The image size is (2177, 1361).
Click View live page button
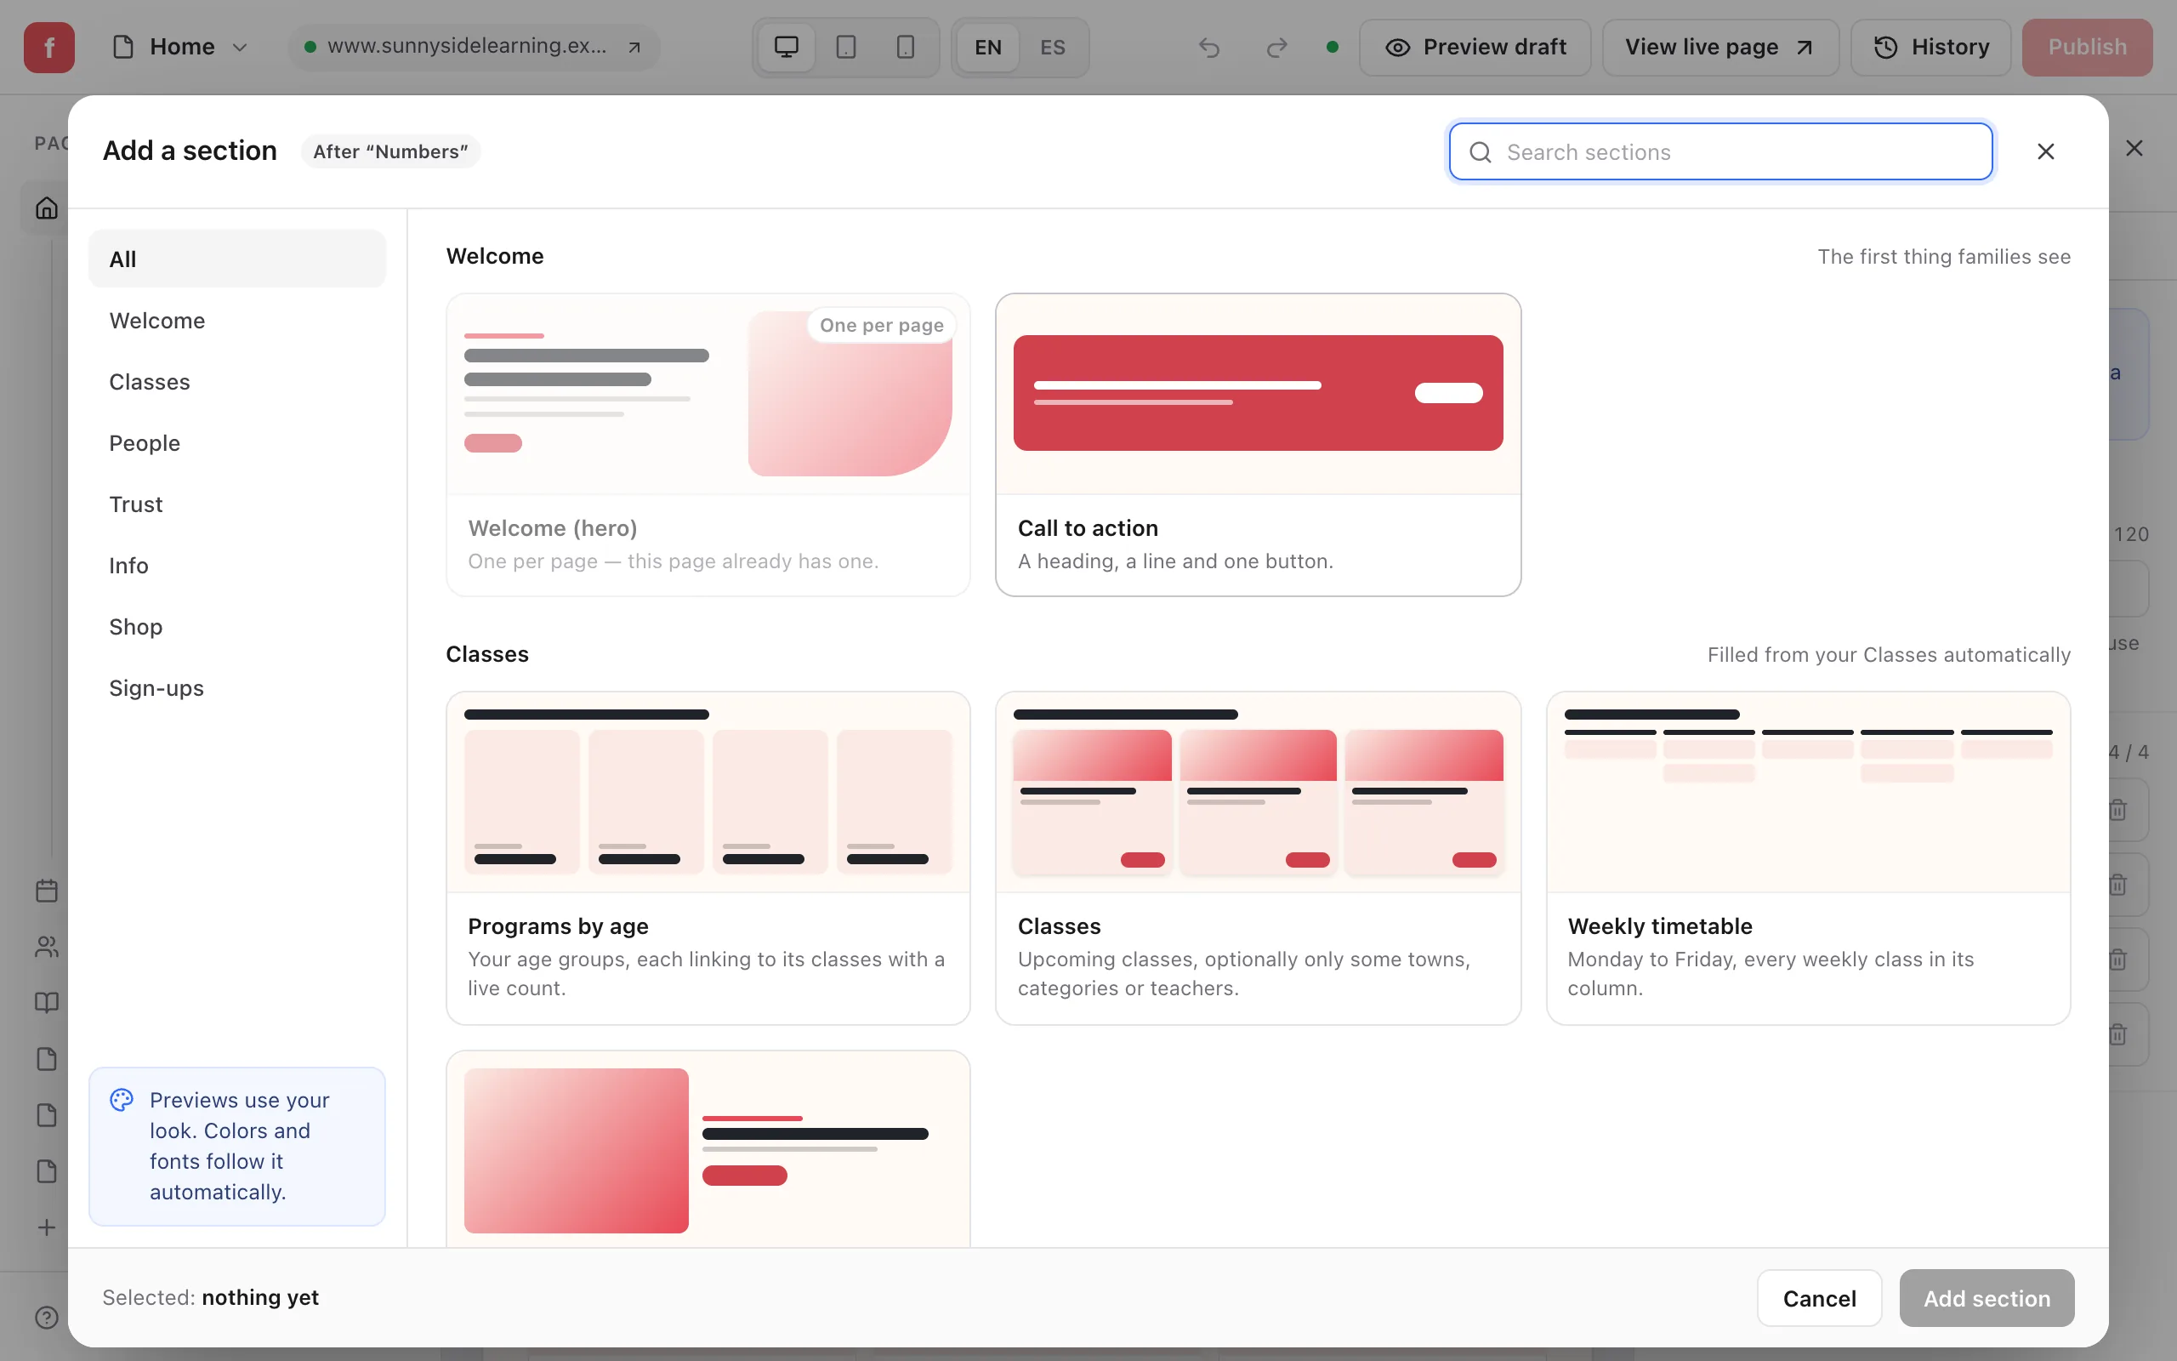(x=1720, y=47)
